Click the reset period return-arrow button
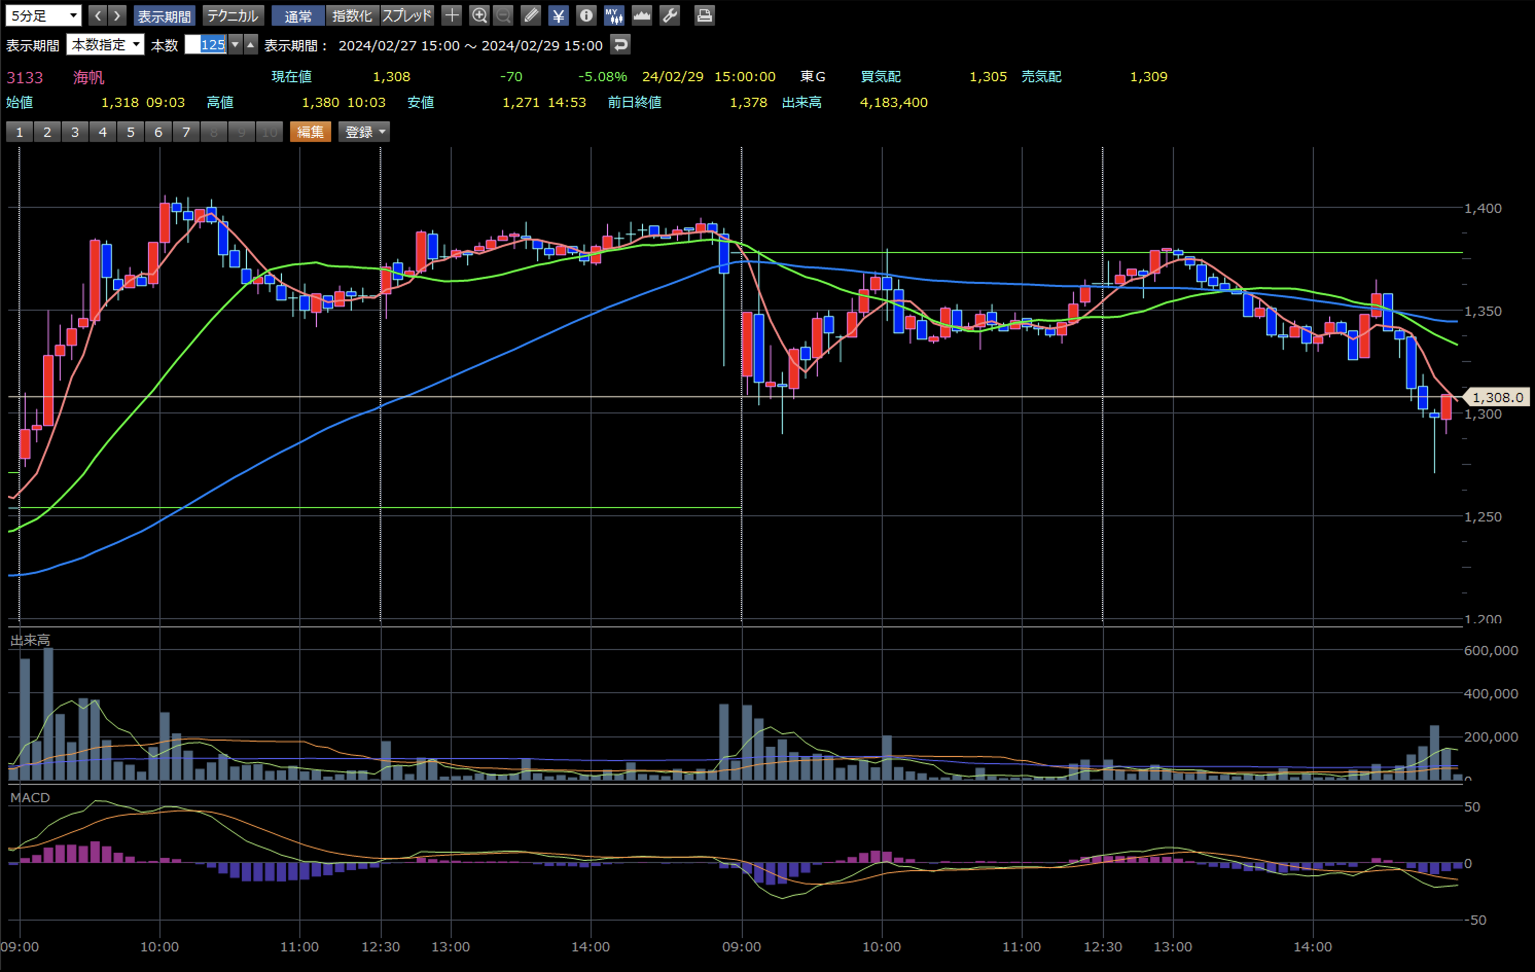This screenshot has height=972, width=1535. pyautogui.click(x=620, y=45)
